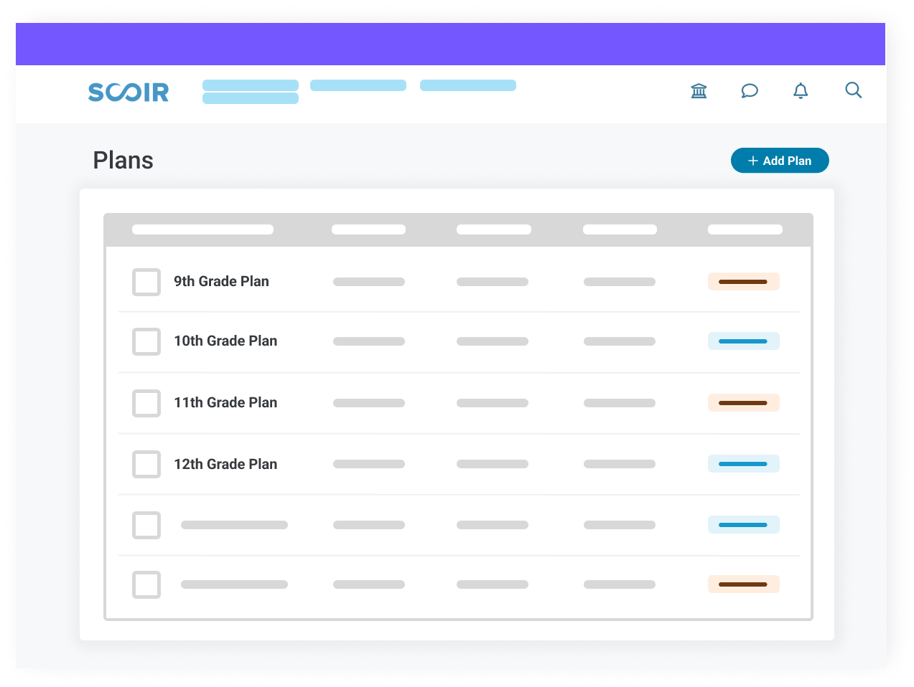Open the chat messages icon
The image size is (914, 687).
[750, 90]
